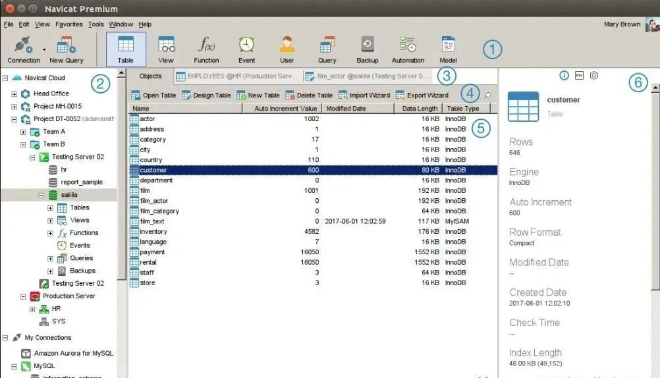Open the User management toolbar icon

click(287, 49)
